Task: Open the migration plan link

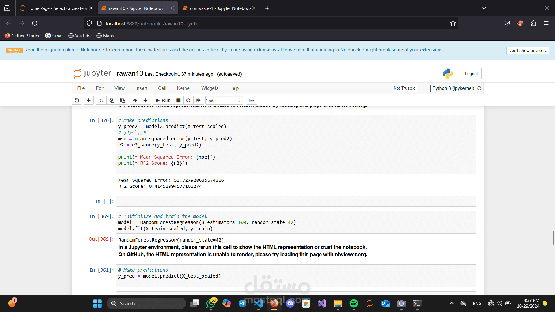Action: 55,50
